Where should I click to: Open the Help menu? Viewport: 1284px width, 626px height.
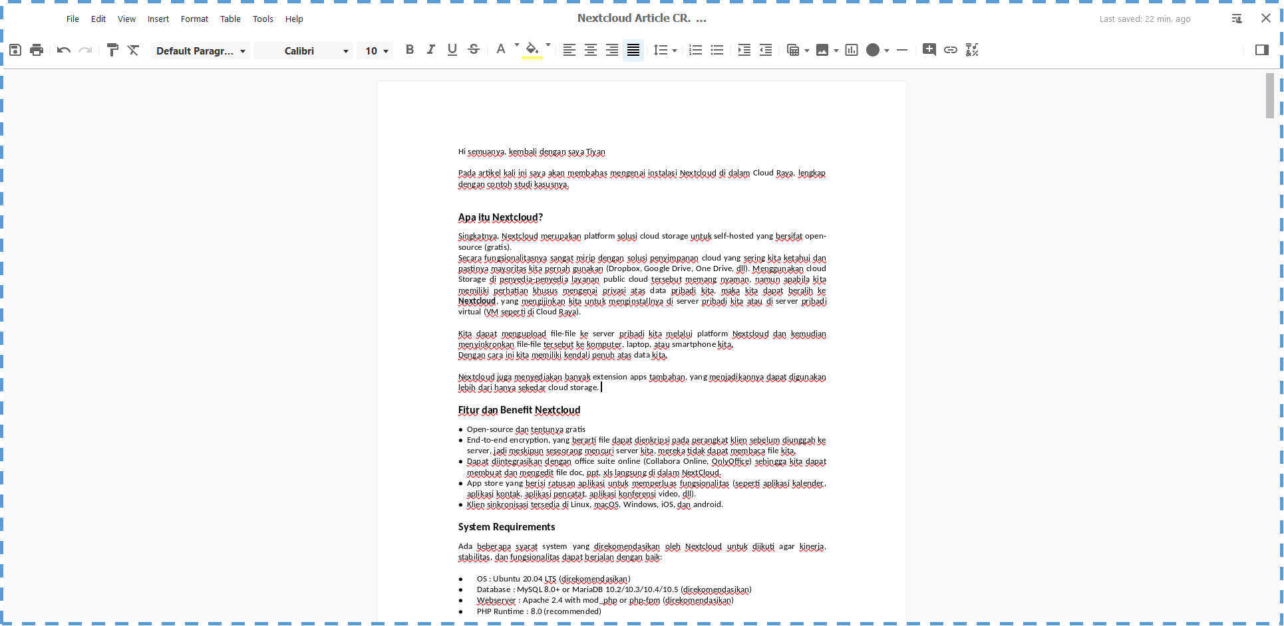pos(294,19)
